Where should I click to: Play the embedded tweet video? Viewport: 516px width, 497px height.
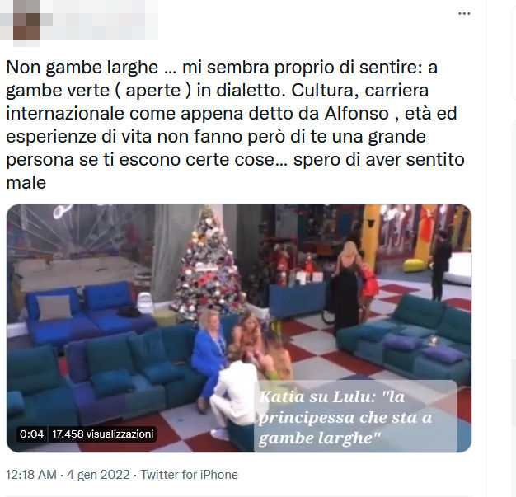point(239,328)
